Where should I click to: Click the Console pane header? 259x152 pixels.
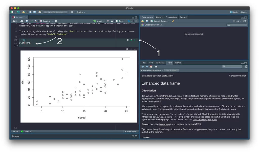[x=74, y=136]
